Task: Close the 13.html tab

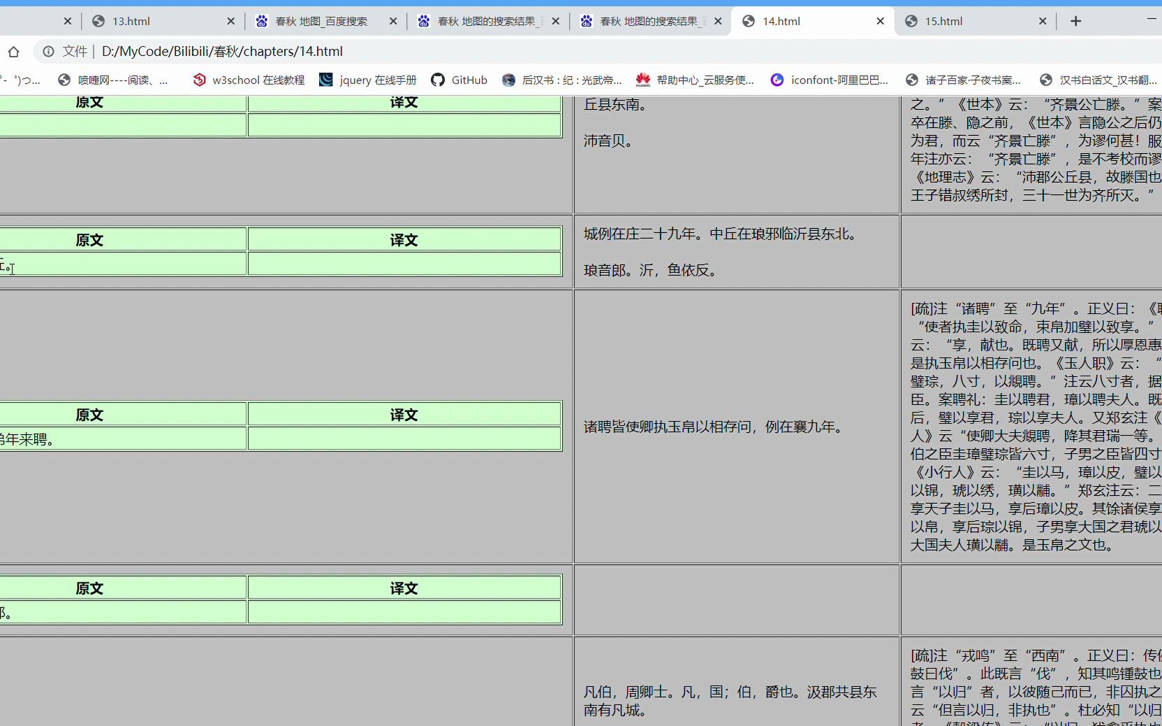Action: (x=231, y=21)
